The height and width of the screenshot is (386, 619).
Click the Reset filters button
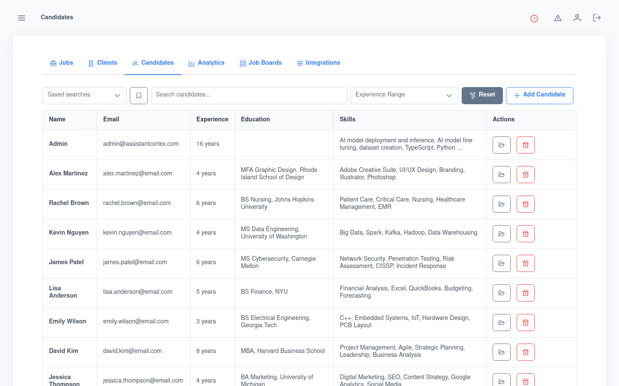482,96
